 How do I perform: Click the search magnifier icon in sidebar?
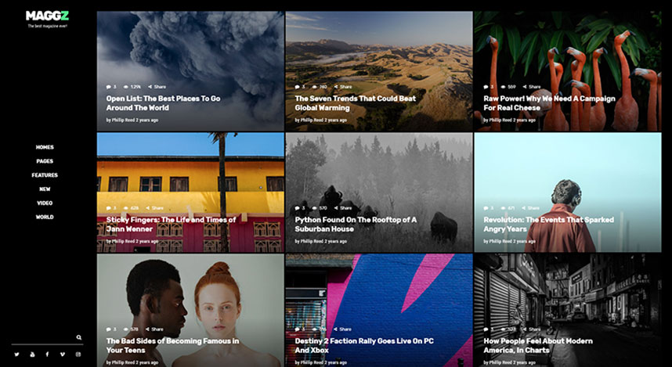[x=79, y=337]
